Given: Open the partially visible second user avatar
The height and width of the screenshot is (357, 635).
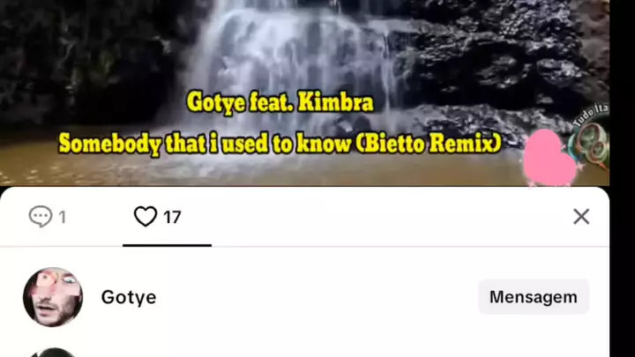Looking at the screenshot, I should [x=53, y=352].
